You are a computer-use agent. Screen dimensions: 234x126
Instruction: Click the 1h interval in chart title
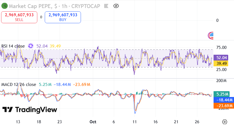point(65,6)
